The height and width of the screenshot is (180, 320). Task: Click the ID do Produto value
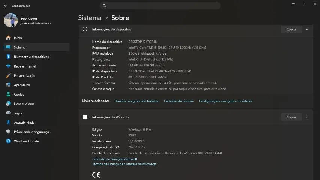(x=148, y=77)
